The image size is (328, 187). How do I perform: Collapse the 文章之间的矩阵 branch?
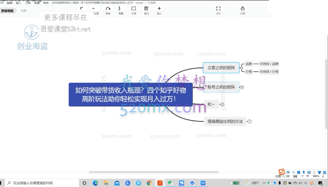pyautogui.click(x=242, y=68)
